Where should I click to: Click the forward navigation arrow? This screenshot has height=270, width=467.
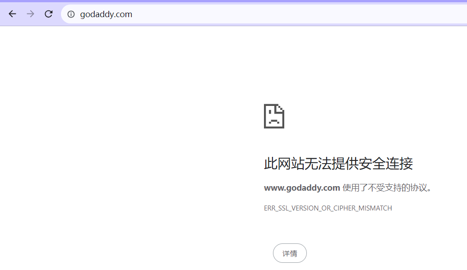[30, 14]
